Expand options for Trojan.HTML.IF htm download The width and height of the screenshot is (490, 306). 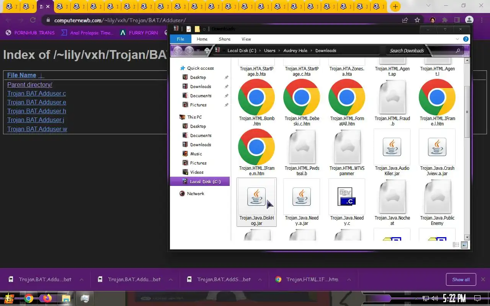(349, 280)
